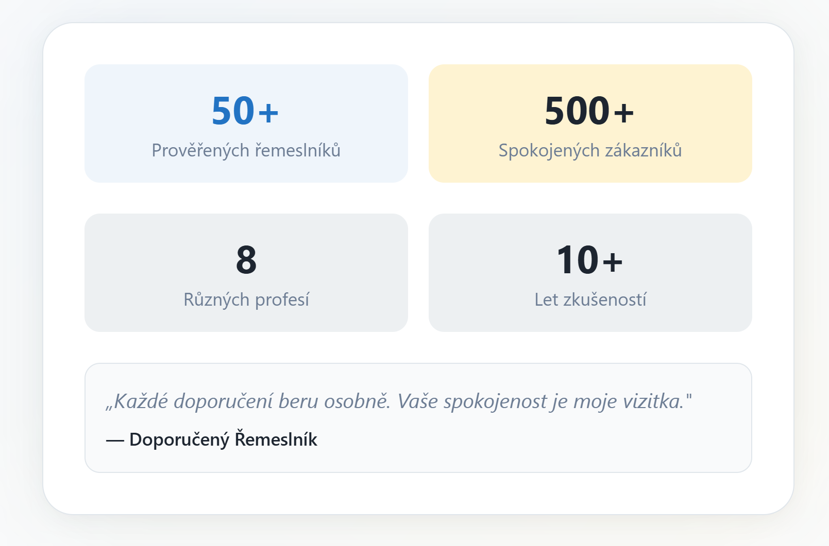Select the "Prověřených řemeslníků" label
Screen dimensions: 829x546
(246, 150)
